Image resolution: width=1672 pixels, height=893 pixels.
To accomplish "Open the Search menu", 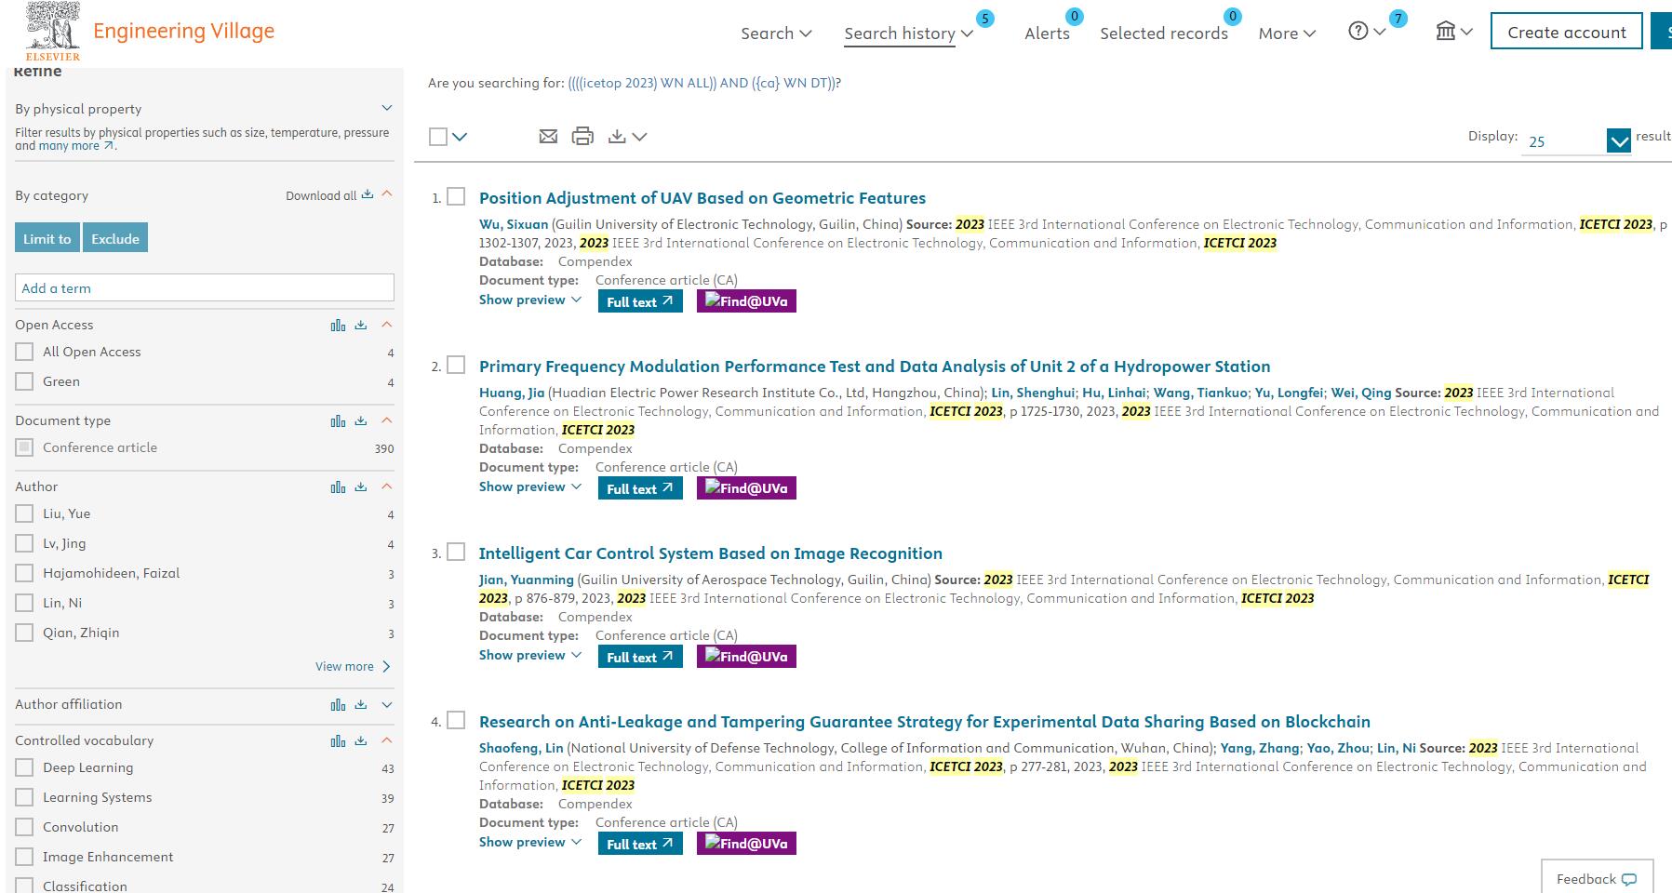I will 776,33.
